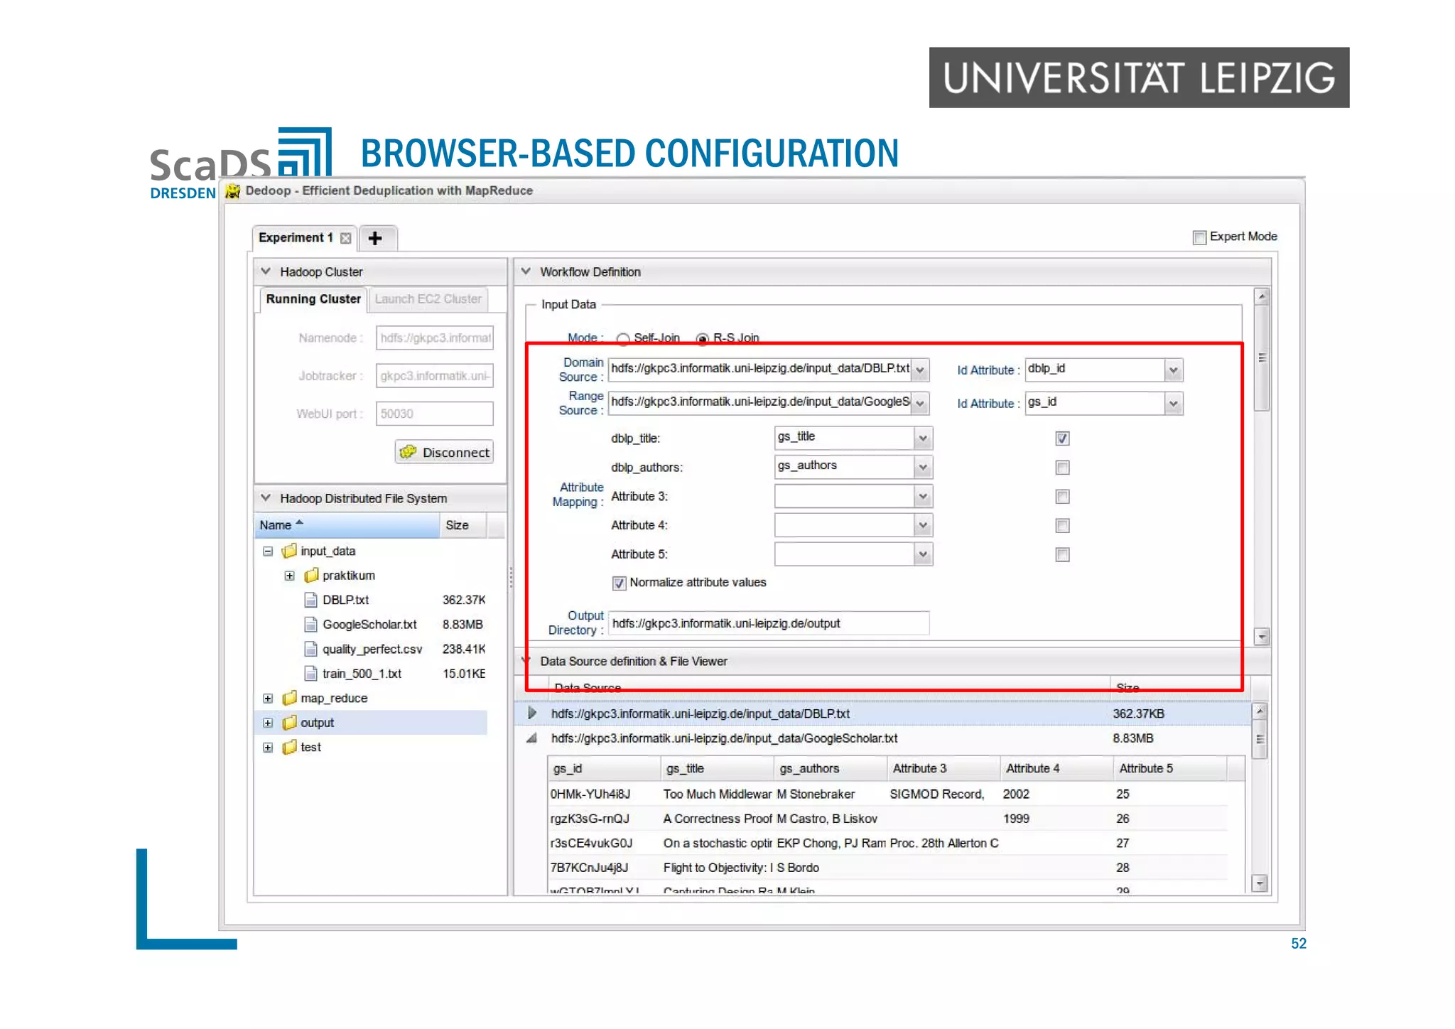Click the Dedoop application icon in title bar
This screenshot has width=1455, height=1029.
click(232, 191)
